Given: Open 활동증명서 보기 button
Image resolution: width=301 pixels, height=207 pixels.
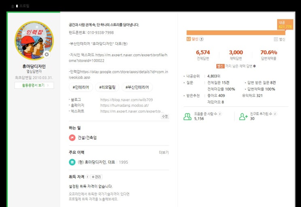Looking at the screenshot, I should coord(34,85).
